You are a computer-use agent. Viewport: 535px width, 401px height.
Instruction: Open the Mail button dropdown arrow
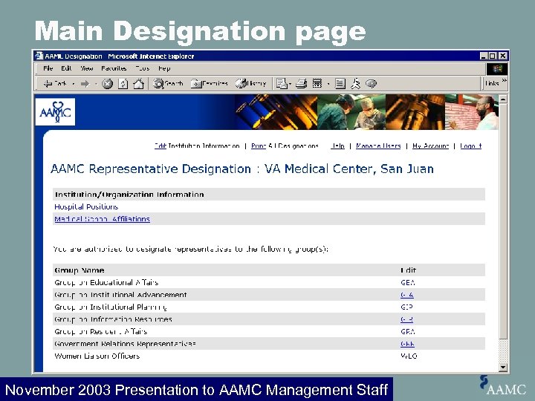point(290,84)
